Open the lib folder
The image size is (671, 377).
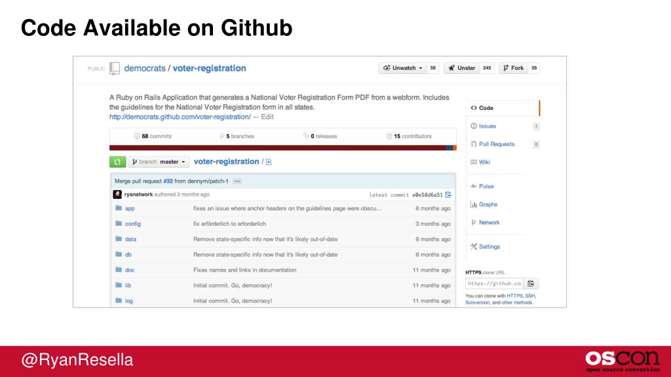click(x=128, y=285)
